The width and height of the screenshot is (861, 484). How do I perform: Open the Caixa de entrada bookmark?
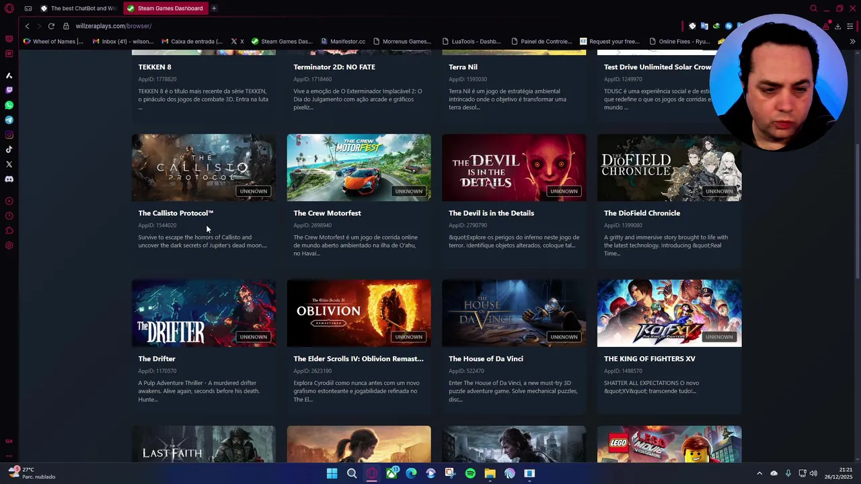click(x=192, y=41)
